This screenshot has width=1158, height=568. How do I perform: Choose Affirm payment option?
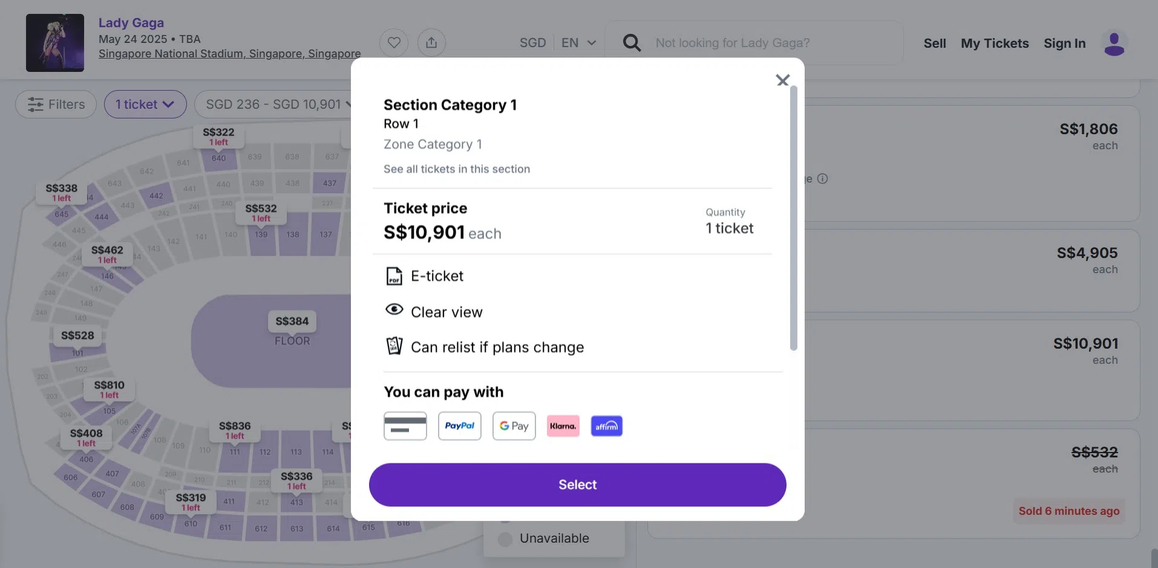[x=607, y=426]
